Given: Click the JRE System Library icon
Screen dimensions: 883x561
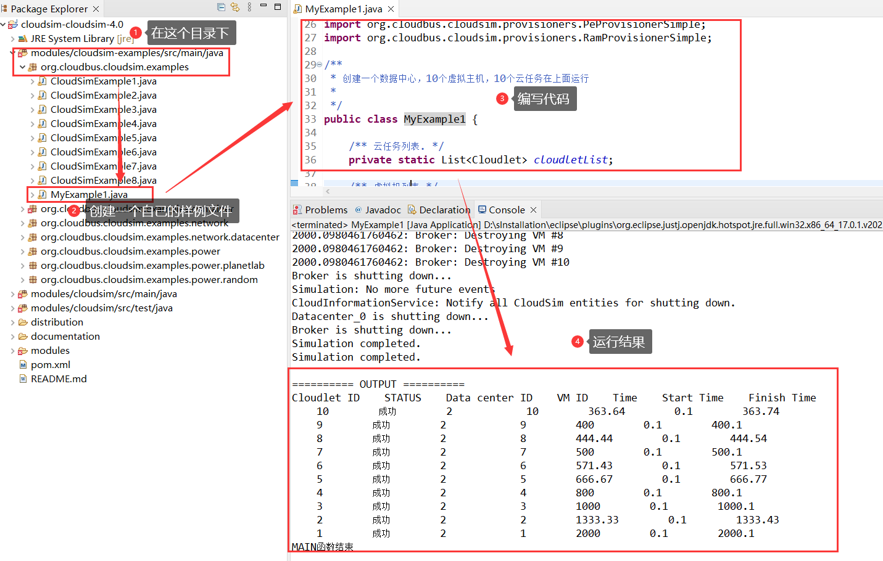Looking at the screenshot, I should (x=23, y=39).
